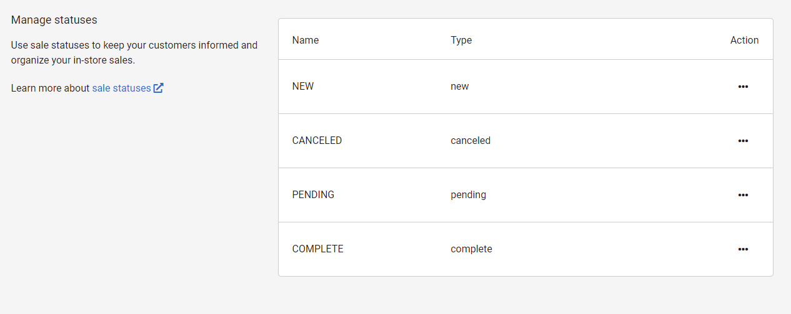Open the action menu for NEW status

tap(743, 87)
